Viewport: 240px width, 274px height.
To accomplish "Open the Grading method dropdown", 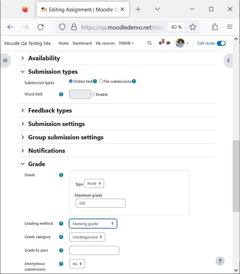I will 93,224.
